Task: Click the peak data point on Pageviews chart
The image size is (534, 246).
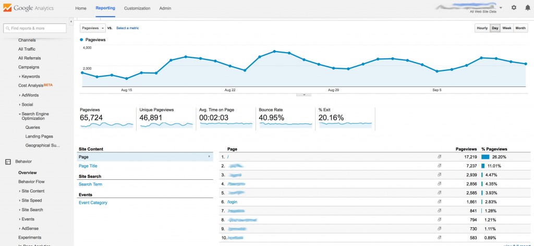Action: [274, 52]
